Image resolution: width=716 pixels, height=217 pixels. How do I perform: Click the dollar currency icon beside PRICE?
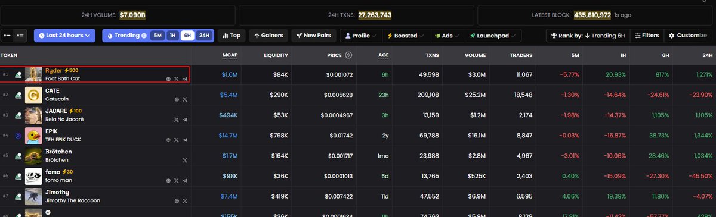pyautogui.click(x=348, y=55)
